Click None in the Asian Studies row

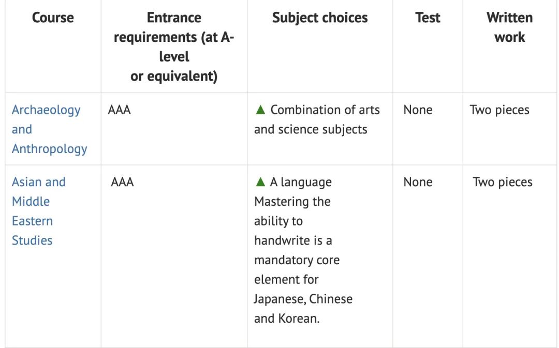[x=418, y=182]
